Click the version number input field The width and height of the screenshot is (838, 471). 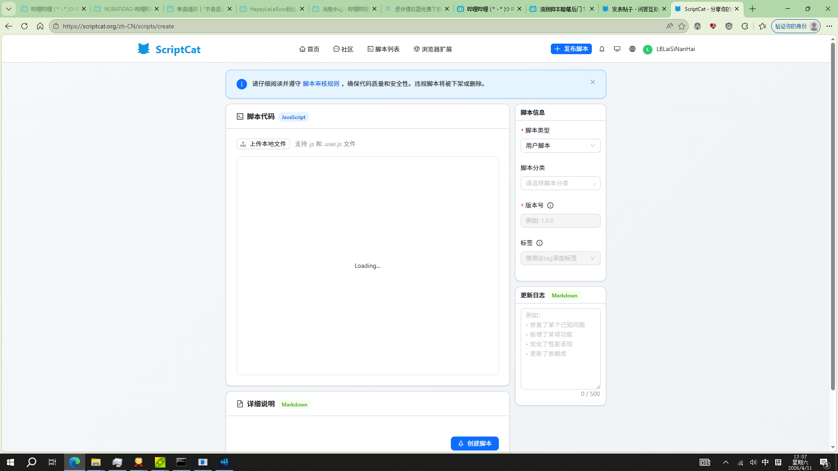(560, 221)
